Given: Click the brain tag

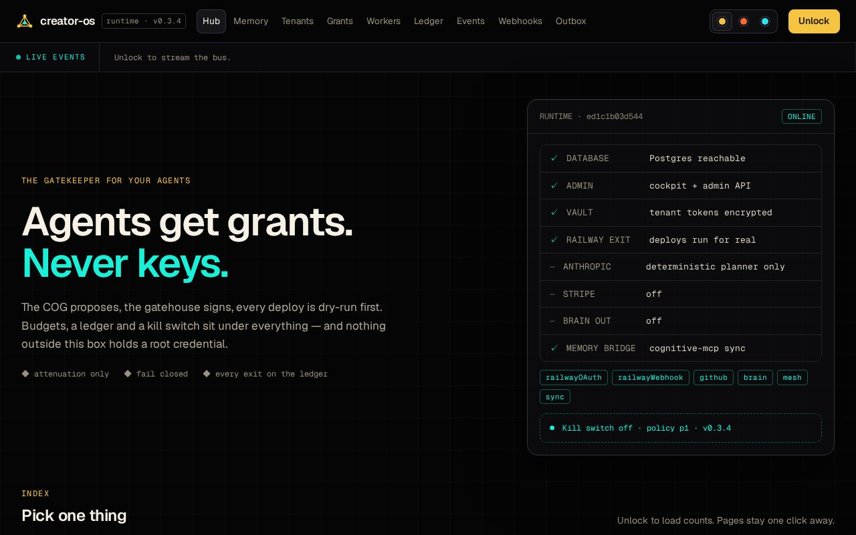Looking at the screenshot, I should click(x=755, y=378).
